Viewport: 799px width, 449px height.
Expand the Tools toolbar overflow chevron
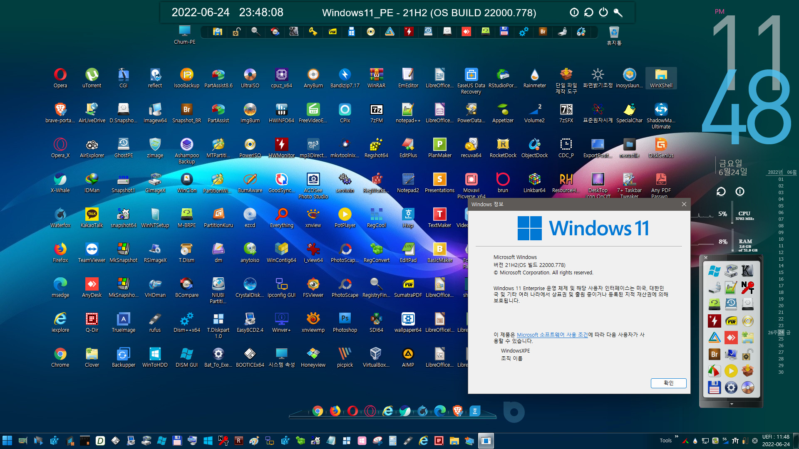coord(676,437)
